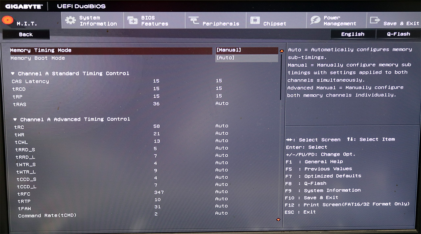Click the F5 Previous Values hint
421x234 pixels.
[319, 169]
